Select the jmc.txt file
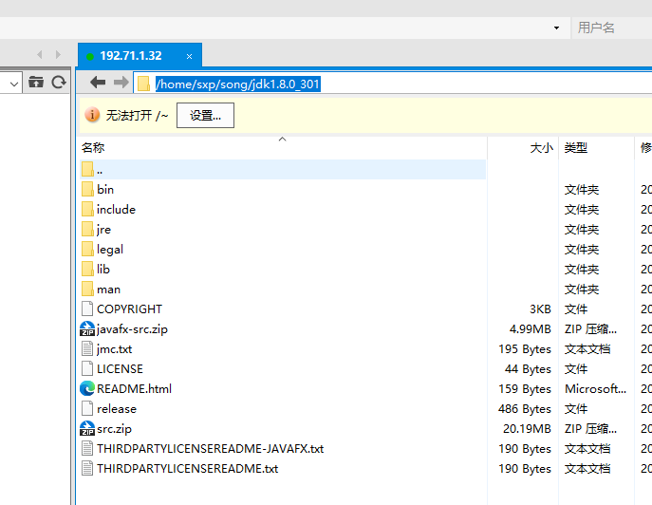The height and width of the screenshot is (505, 652). [114, 349]
